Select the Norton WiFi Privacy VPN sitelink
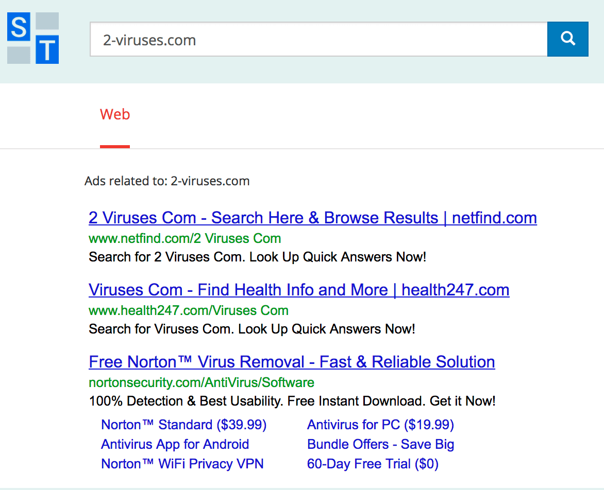 [182, 464]
